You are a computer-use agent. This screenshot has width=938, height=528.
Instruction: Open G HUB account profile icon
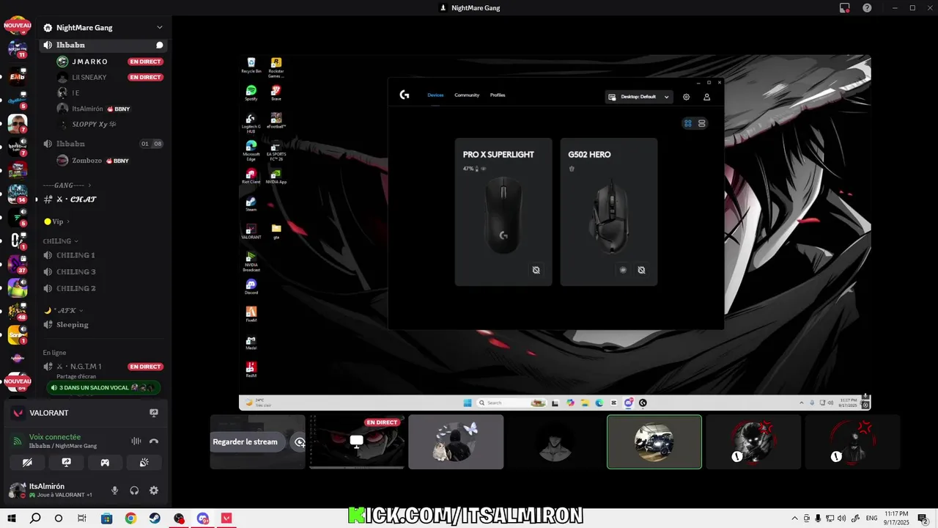click(707, 97)
